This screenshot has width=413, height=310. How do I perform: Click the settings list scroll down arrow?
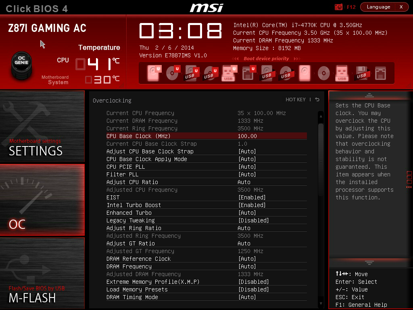tap(321, 304)
